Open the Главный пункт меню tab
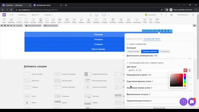 134,39
